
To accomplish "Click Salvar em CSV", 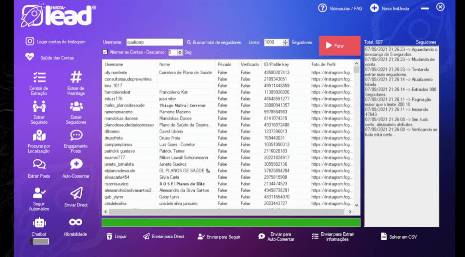I will click(399, 237).
